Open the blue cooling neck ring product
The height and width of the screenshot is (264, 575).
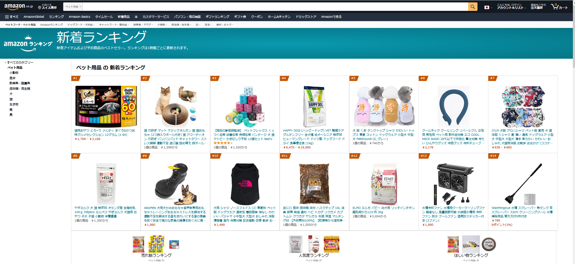[x=453, y=106]
